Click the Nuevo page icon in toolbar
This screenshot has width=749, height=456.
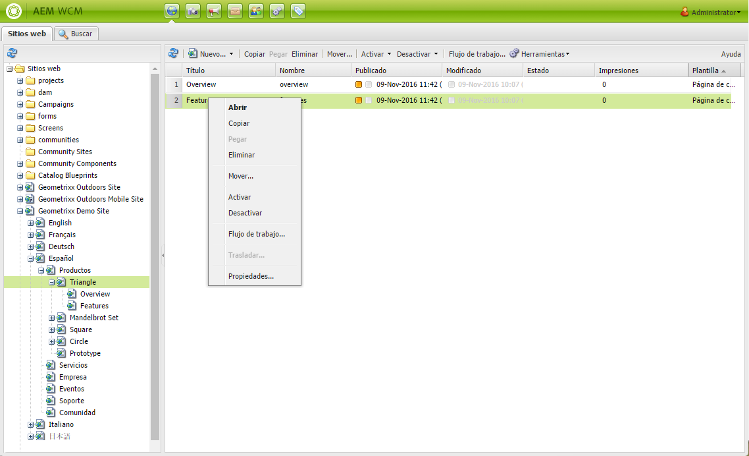coord(192,53)
